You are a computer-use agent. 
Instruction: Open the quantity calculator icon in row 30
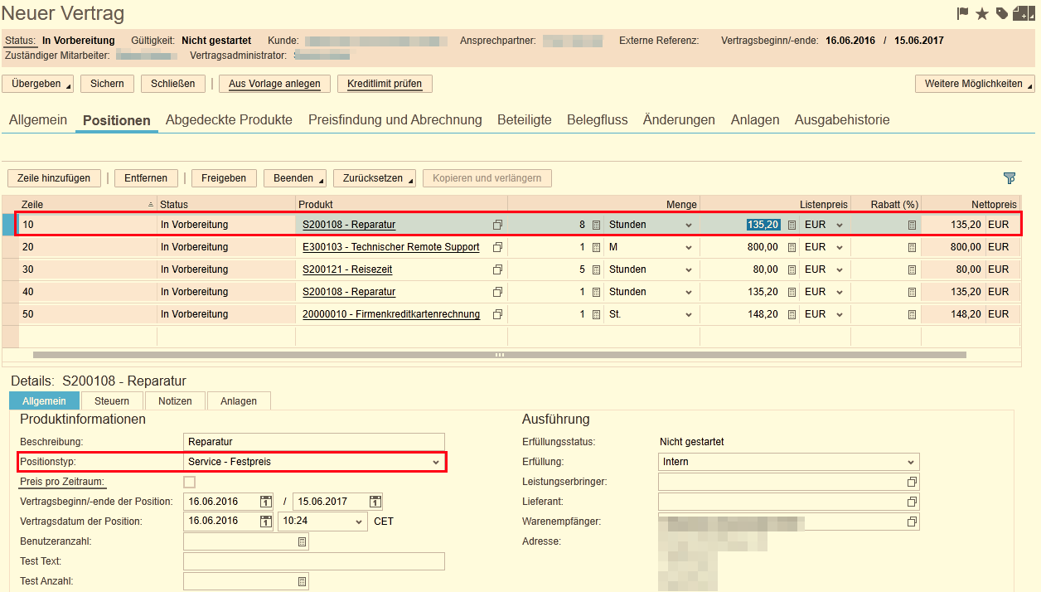point(596,269)
